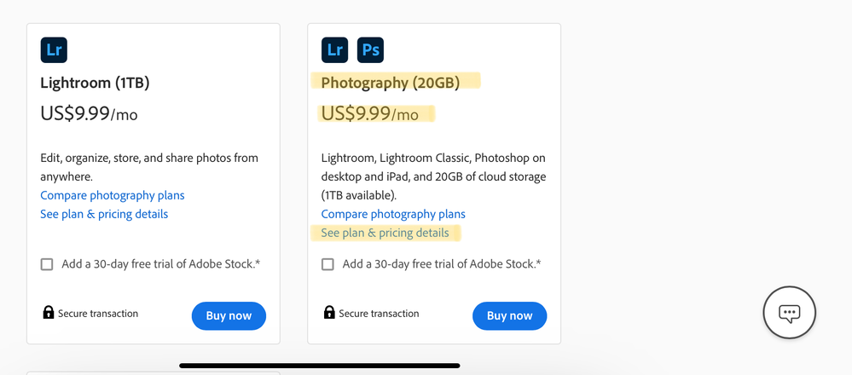Enable Adobe Stock trial for Photography (20GB) plan
The height and width of the screenshot is (375, 852).
point(327,264)
